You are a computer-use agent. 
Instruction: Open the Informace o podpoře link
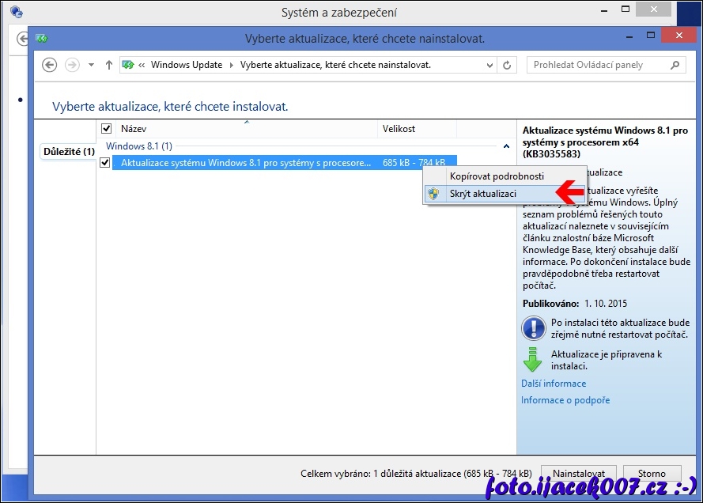[565, 400]
